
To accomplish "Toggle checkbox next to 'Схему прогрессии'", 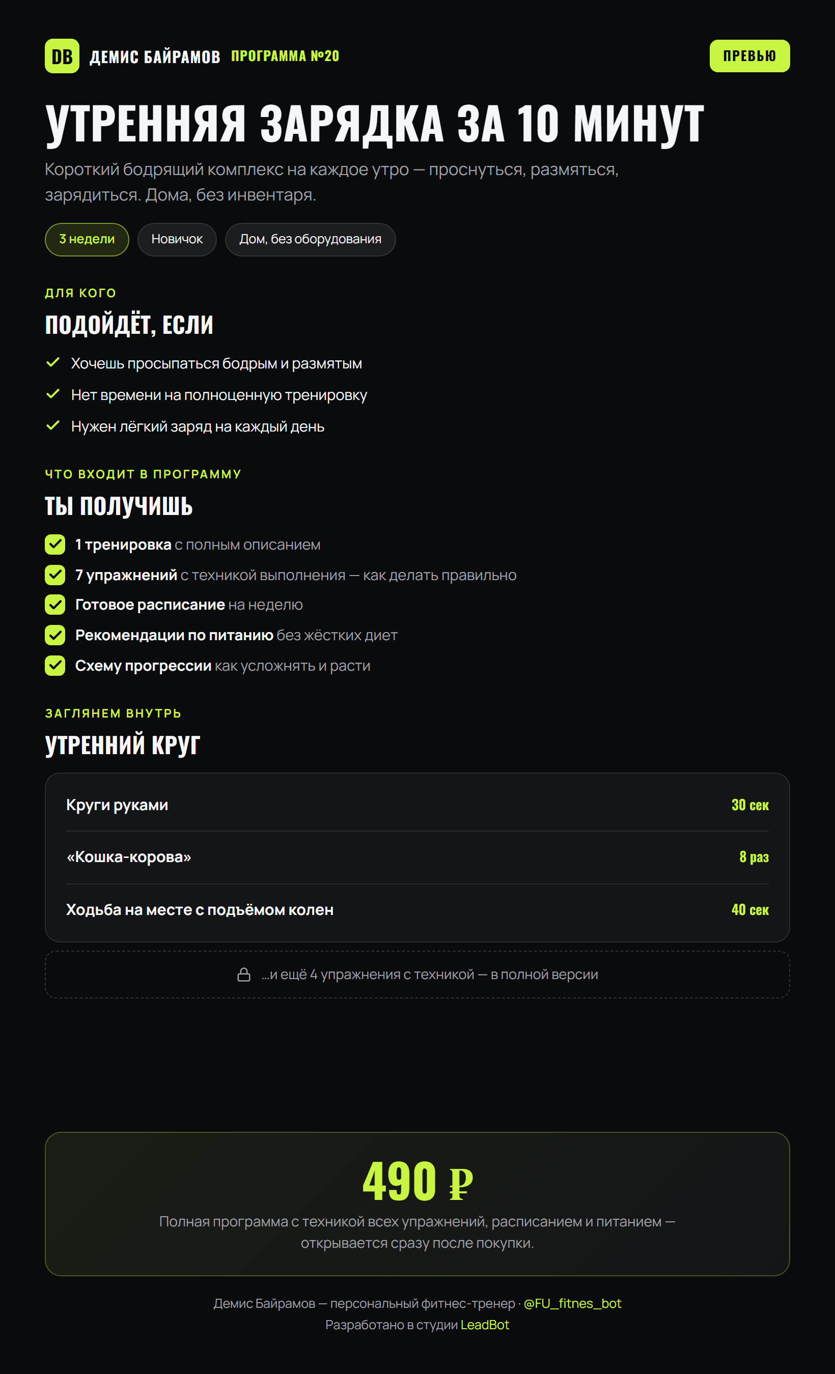I will tap(55, 665).
